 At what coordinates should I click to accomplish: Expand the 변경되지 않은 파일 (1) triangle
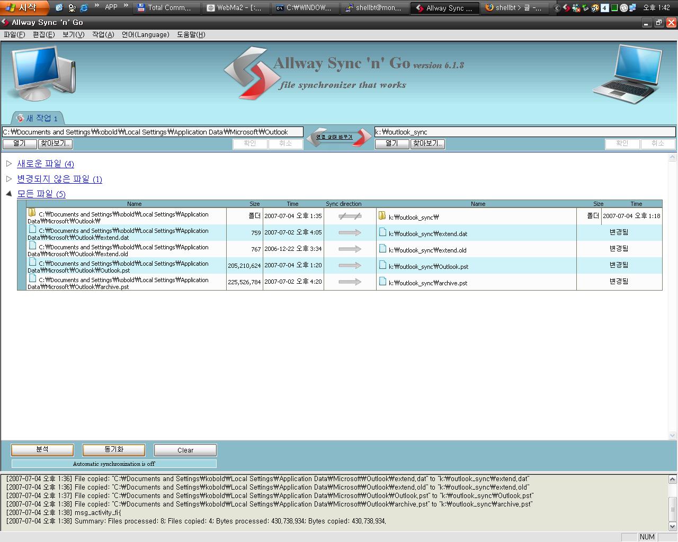(8, 179)
